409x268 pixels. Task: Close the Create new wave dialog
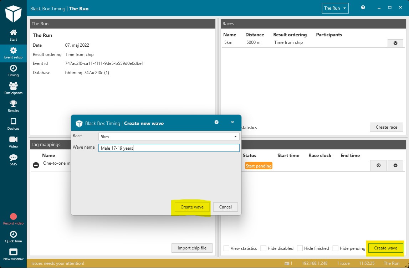tap(232, 122)
